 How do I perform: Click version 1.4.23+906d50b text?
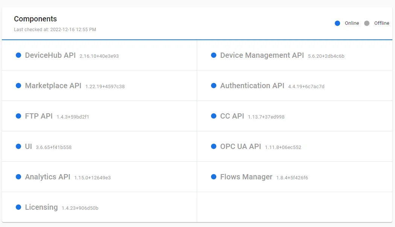(x=80, y=208)
